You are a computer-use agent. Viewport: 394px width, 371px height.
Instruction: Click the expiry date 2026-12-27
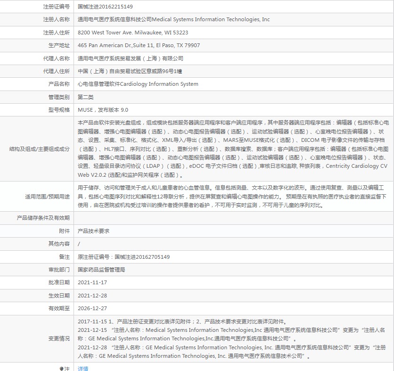coord(92,308)
